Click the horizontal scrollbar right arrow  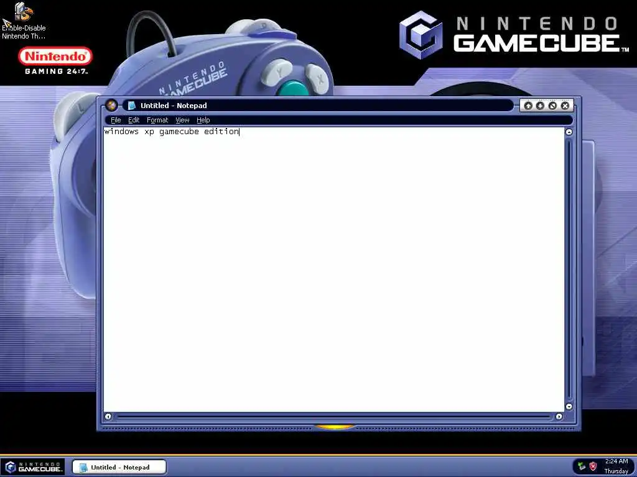[x=559, y=417]
